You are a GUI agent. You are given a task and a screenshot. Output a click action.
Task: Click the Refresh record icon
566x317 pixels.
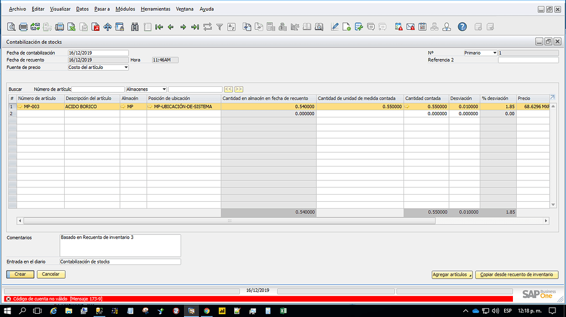(208, 27)
